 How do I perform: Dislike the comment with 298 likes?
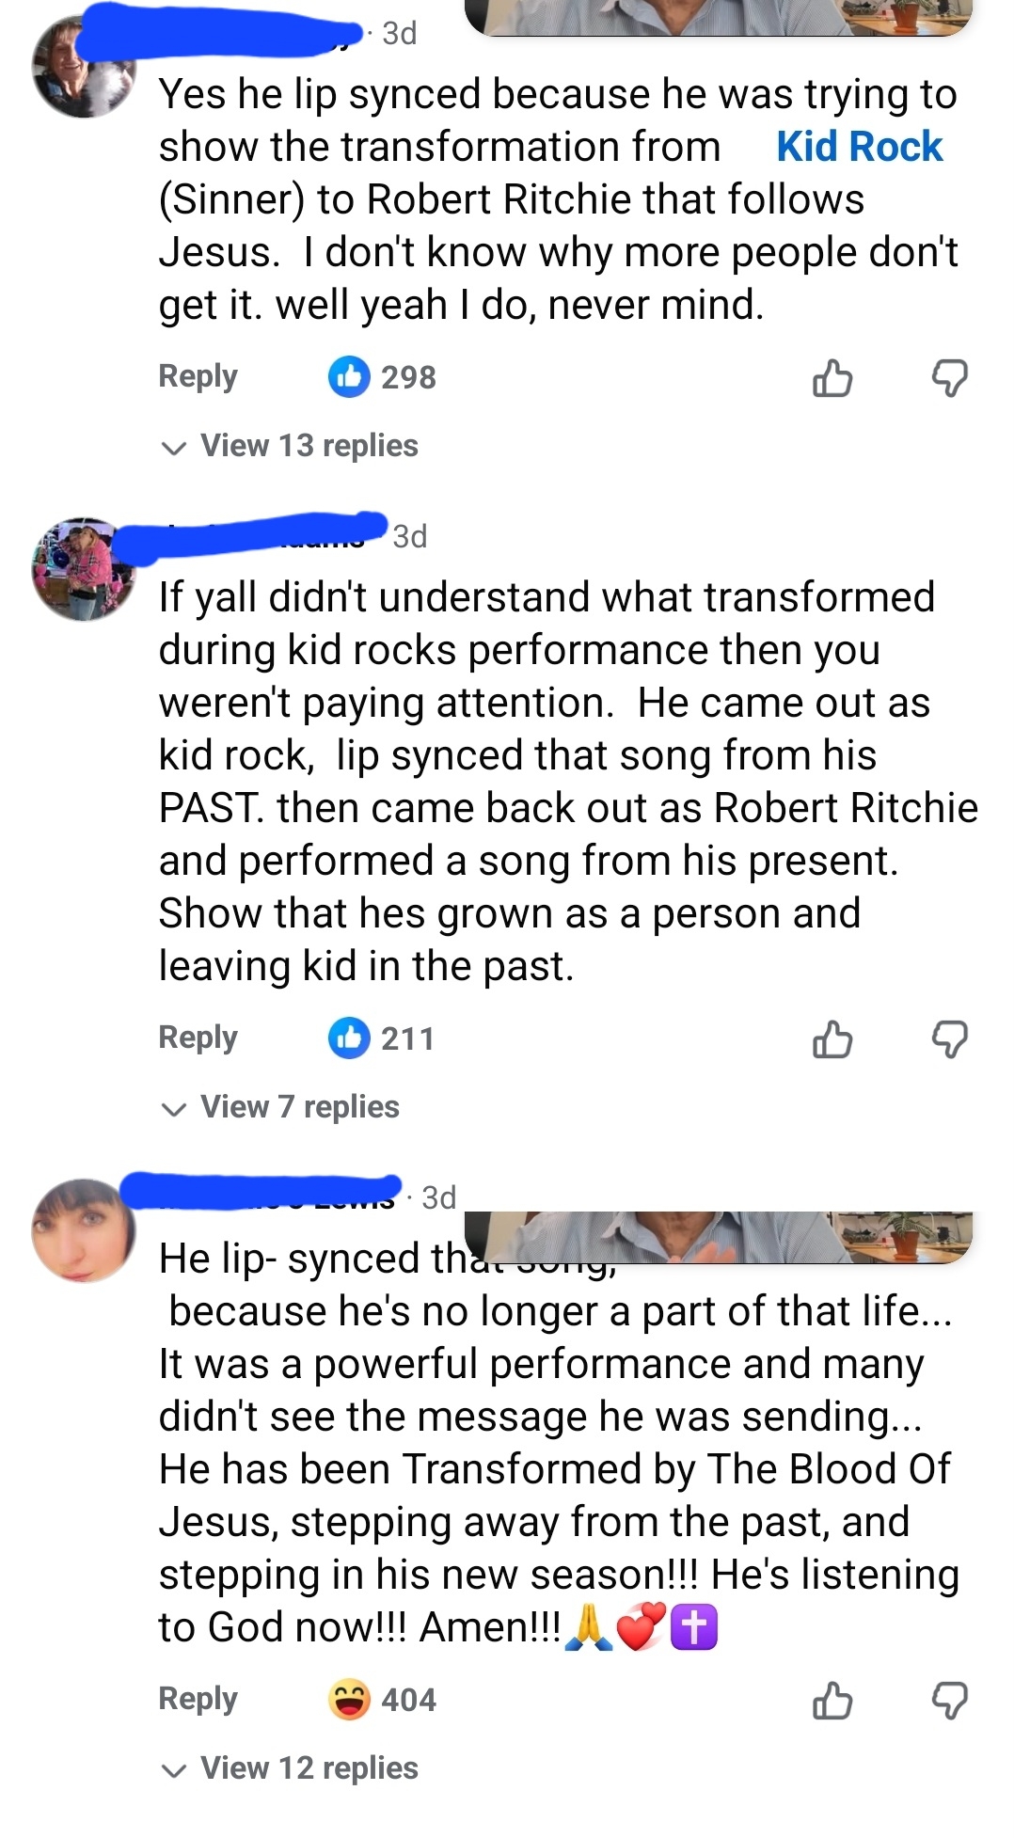949,378
